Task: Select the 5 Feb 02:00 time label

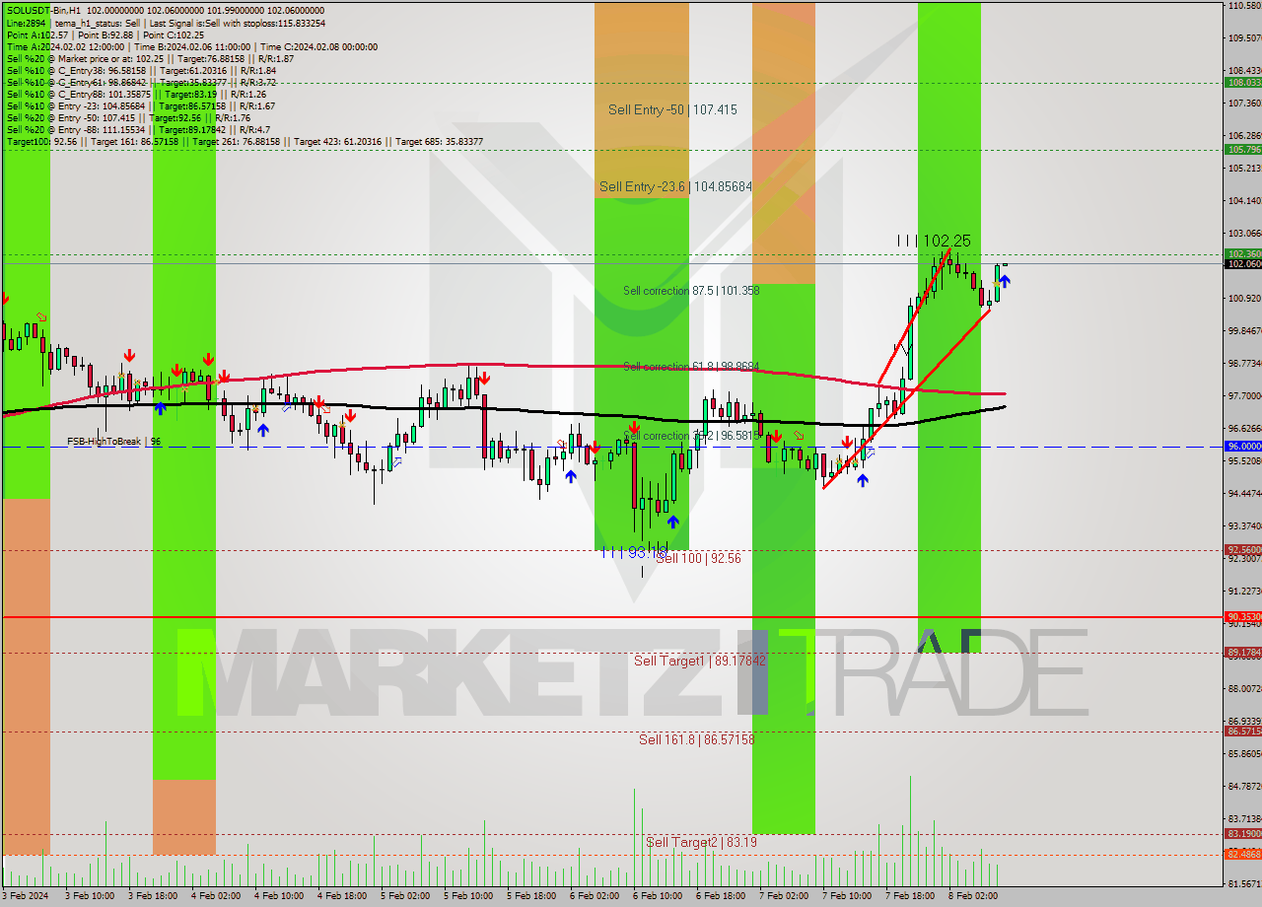Action: [x=404, y=896]
